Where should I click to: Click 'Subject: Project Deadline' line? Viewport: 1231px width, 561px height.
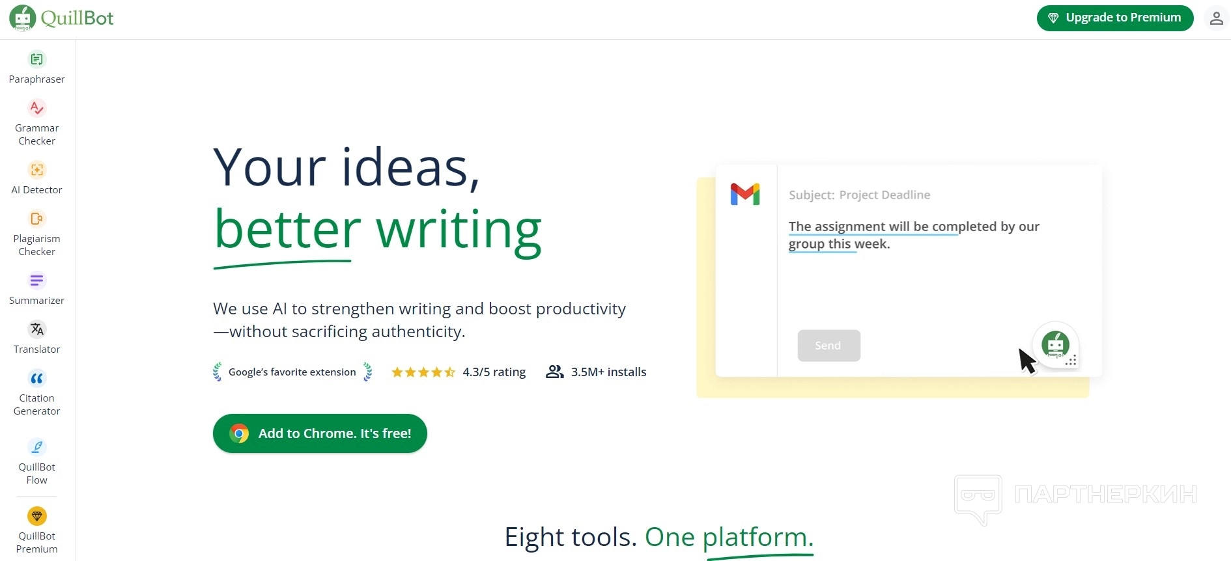pos(860,195)
